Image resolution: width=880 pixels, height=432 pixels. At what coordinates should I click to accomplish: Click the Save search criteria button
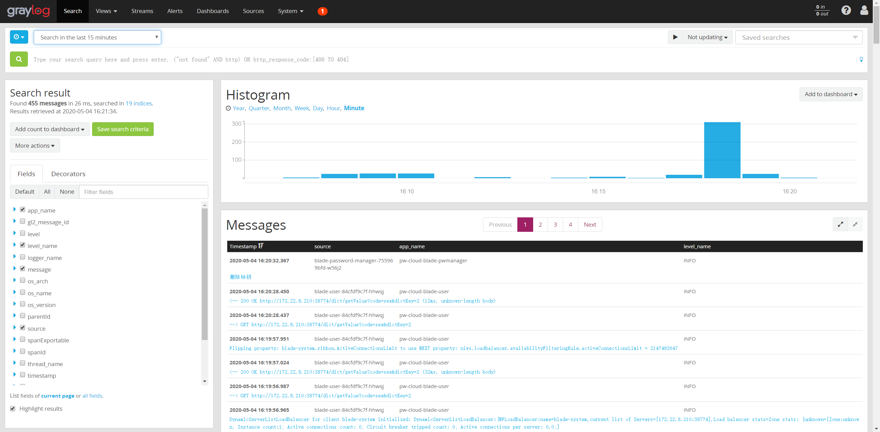click(x=123, y=129)
